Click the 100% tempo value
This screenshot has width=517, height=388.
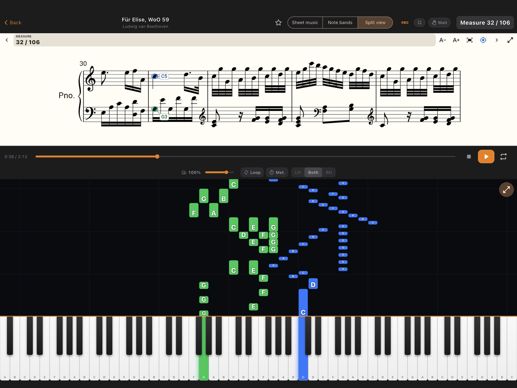(195, 173)
